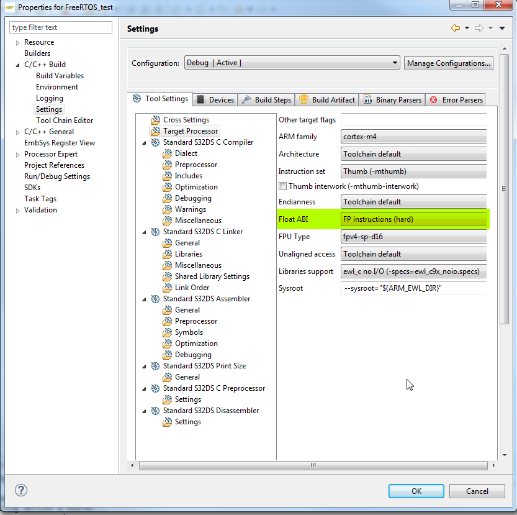Click the Build Artifact trophy icon

pyautogui.click(x=303, y=99)
